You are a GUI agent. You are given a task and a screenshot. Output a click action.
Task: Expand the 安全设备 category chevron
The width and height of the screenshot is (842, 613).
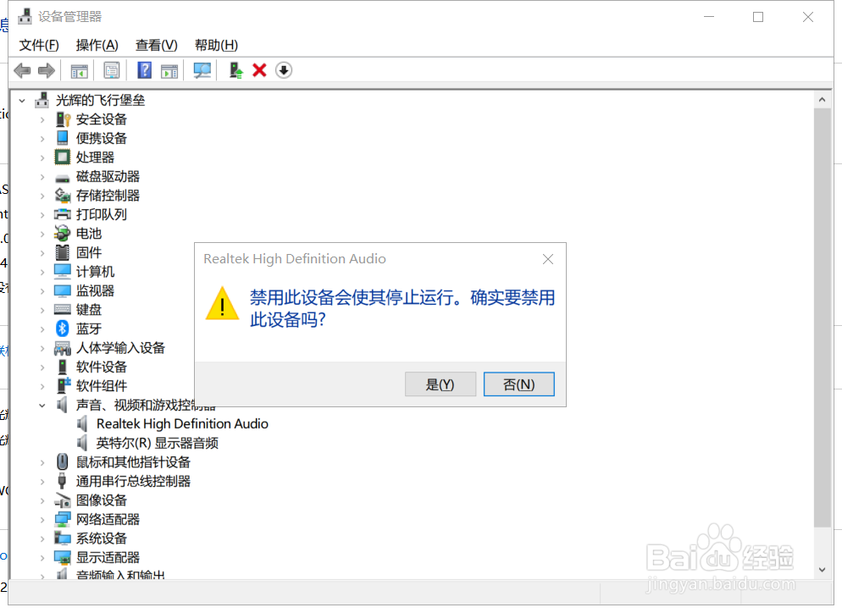click(x=42, y=119)
